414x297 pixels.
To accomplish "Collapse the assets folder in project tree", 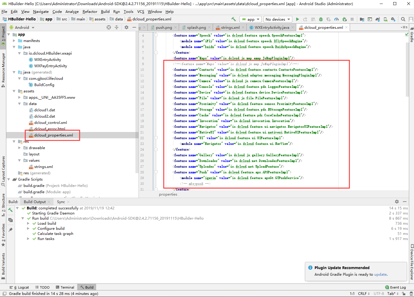I will [x=14, y=91].
